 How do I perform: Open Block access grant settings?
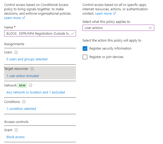click(x=15, y=137)
